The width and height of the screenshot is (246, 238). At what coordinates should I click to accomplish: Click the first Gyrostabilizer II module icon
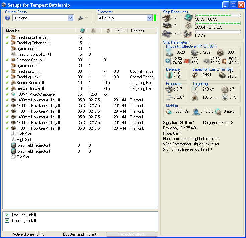click(13, 49)
